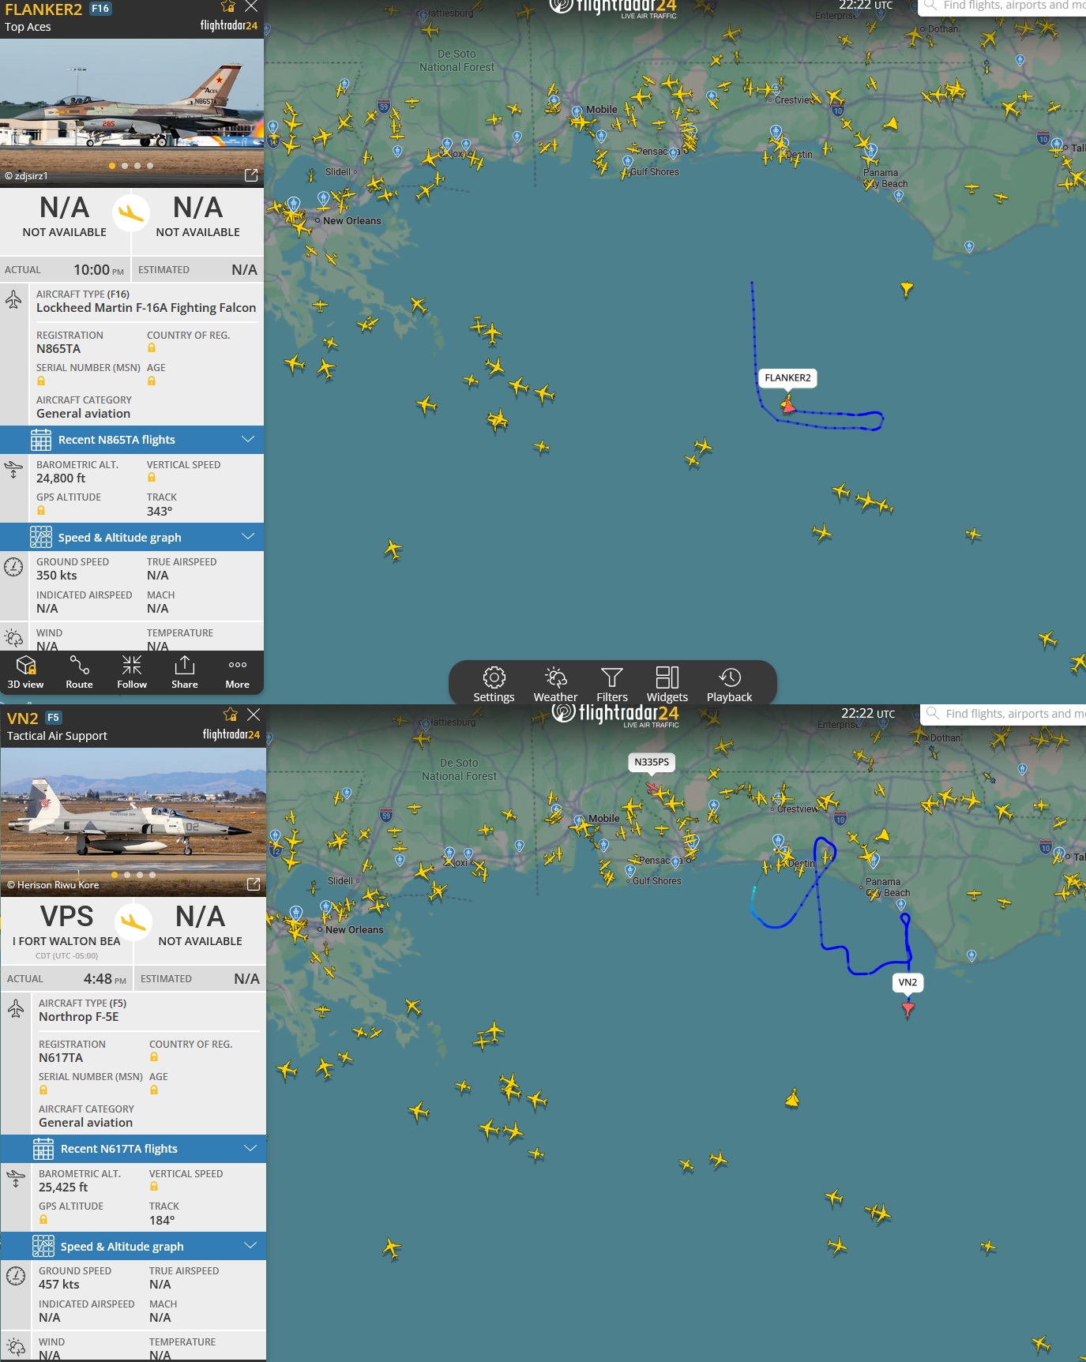Click the 343° track value

click(160, 512)
